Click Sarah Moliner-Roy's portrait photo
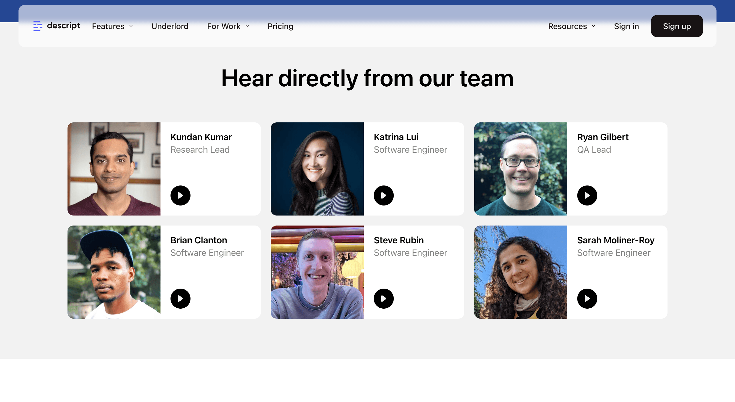This screenshot has width=735, height=402. [520, 272]
